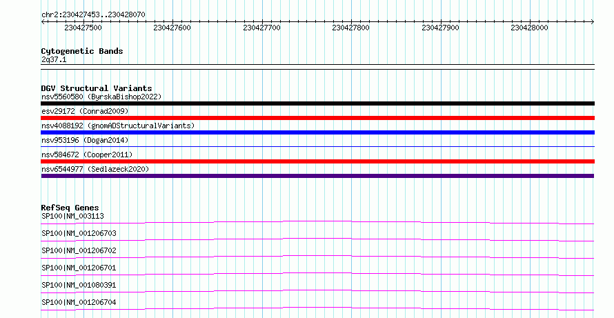Click the intron line under SP100|NM_001206704
The height and width of the screenshot is (318, 614).
pyautogui.click(x=318, y=308)
